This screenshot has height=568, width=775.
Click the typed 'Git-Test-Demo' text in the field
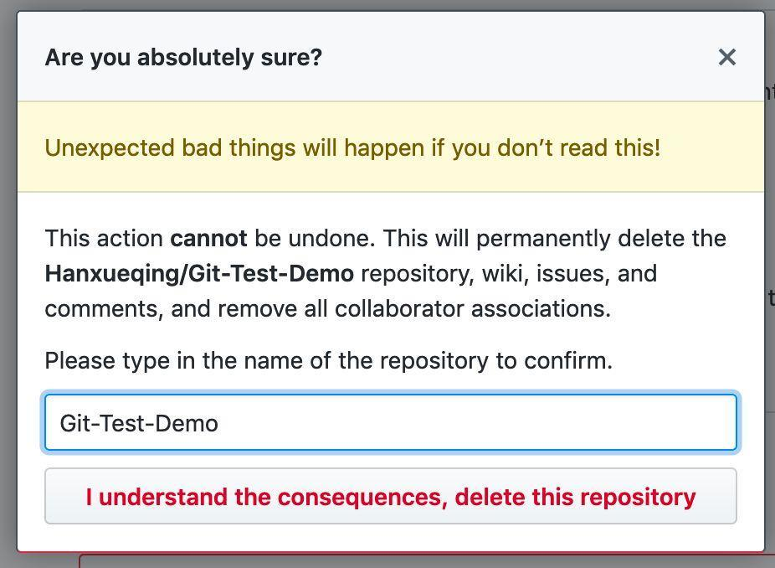[x=139, y=424]
